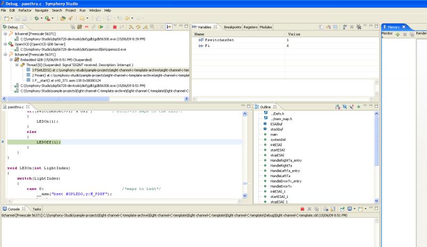The image size is (427, 247).
Task: Open the Refactor menu
Action: 25,10
